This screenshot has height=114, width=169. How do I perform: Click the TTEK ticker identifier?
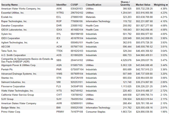(x=59, y=51)
